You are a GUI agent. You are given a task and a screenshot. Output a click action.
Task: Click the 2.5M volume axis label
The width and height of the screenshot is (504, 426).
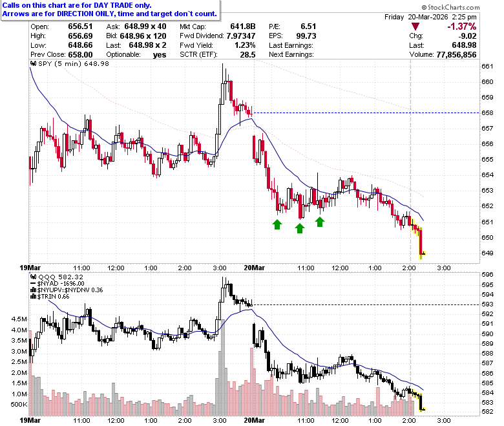coord(19,362)
